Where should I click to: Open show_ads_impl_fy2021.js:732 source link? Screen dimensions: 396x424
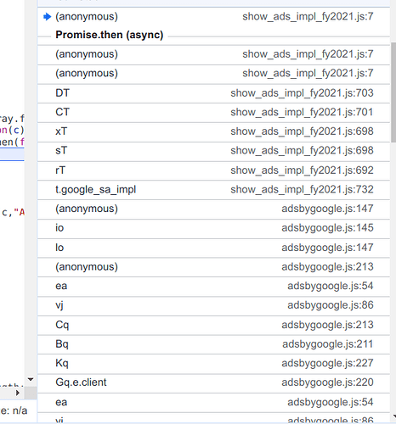pos(302,189)
